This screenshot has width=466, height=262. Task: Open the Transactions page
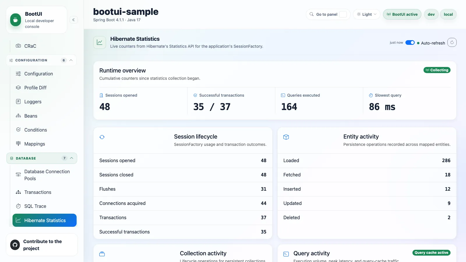[x=45, y=192]
